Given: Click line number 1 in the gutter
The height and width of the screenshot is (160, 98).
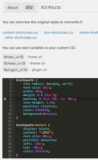Looking at the screenshot, I should click(10, 80).
